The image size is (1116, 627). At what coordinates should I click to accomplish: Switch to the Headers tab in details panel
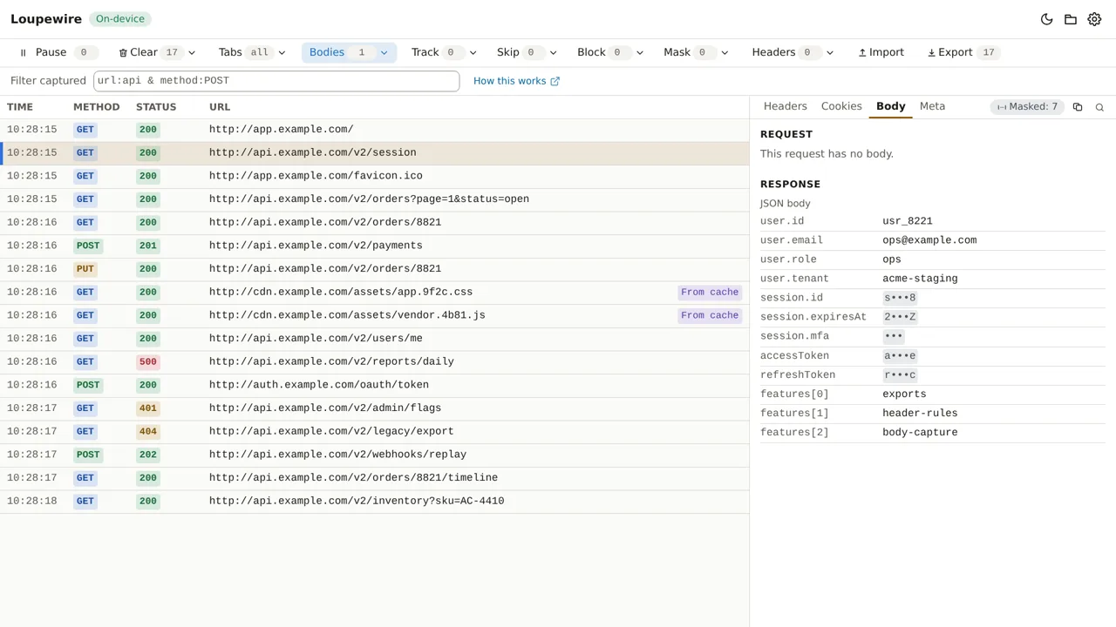coord(786,106)
